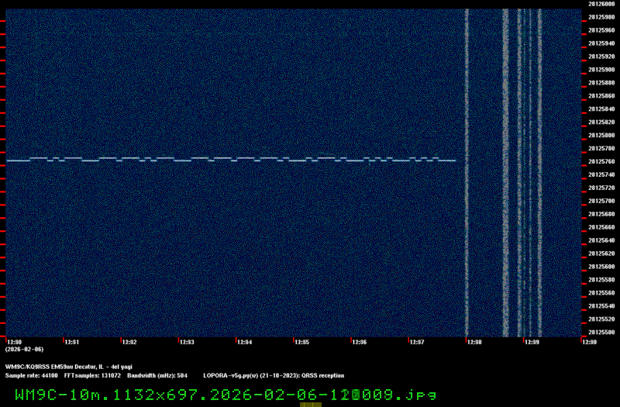
Task: Select the 28125920 frequency label
Action: 601,57
